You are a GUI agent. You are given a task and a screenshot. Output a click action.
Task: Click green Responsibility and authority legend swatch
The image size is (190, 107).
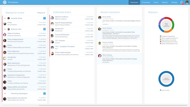point(160,40)
